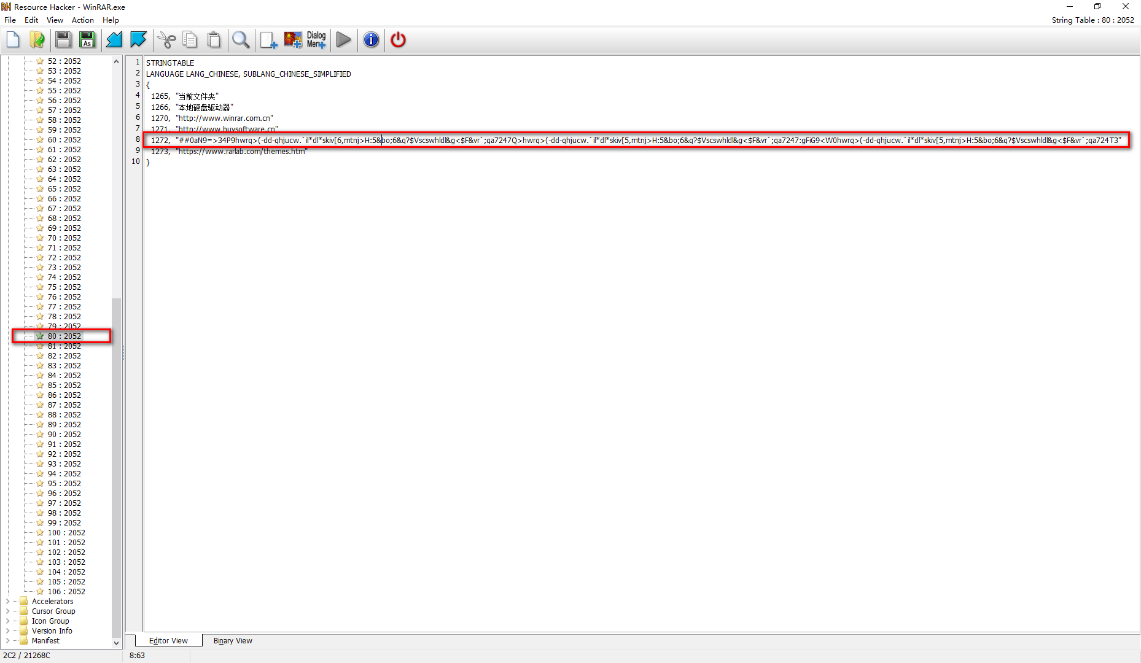Click the closing brace on line 10

point(148,162)
